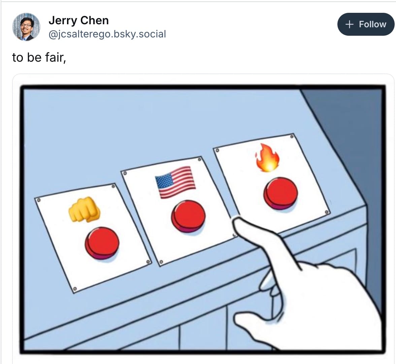Click Jerry Chen's profile avatar
Image resolution: width=396 pixels, height=364 pixels.
pos(26,27)
